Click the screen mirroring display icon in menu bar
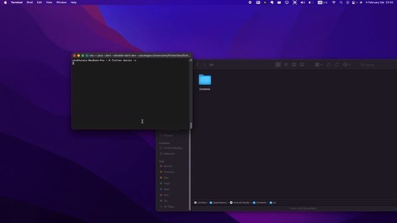Screen dimensions: 397x223 click(287, 2)
